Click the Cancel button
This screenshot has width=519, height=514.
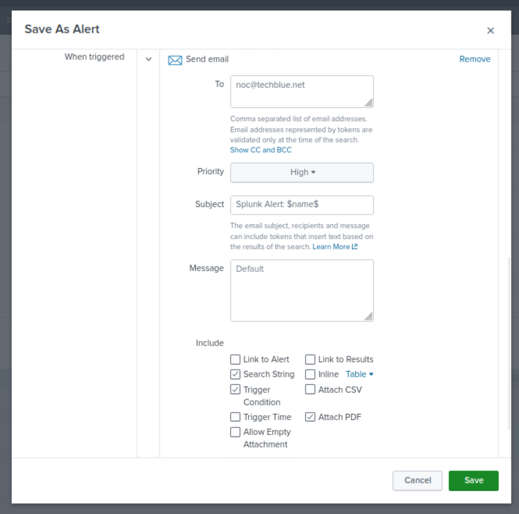pyautogui.click(x=417, y=480)
